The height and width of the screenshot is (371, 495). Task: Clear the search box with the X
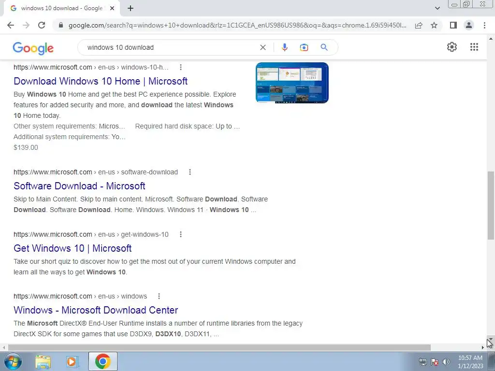262,47
